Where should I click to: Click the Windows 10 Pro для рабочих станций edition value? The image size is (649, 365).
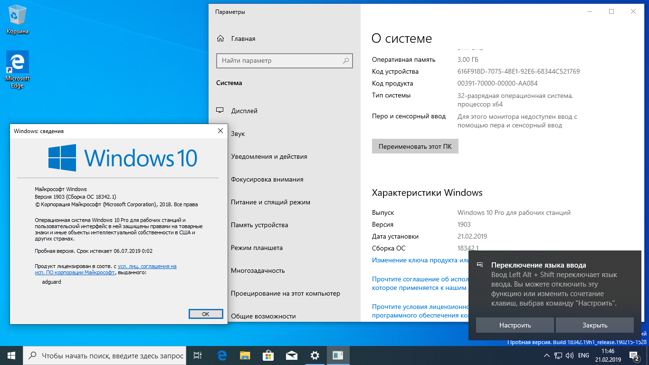click(514, 212)
